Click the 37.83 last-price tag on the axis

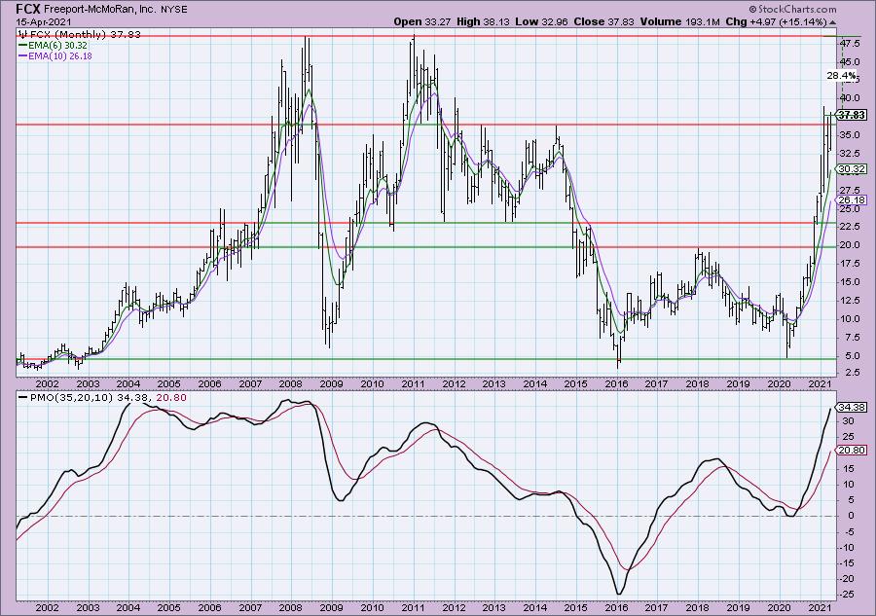[x=853, y=115]
